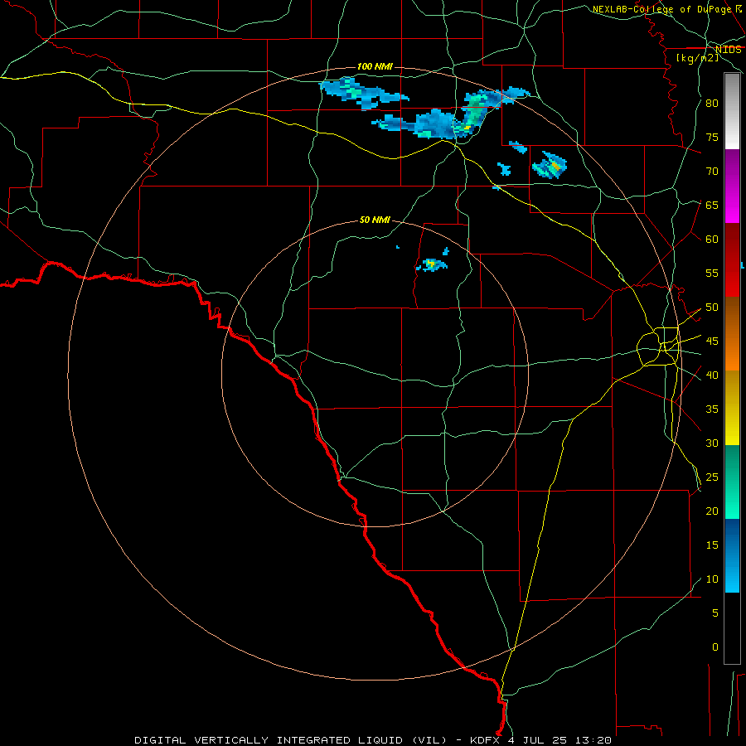
Task: Pick the orange-brown segment of the color scale
Action: 732,334
